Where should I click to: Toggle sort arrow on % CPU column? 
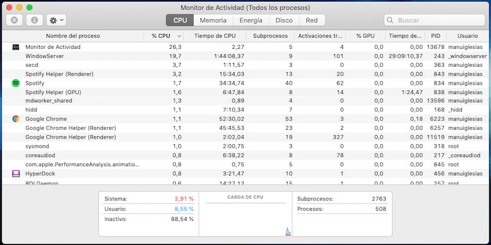(179, 37)
